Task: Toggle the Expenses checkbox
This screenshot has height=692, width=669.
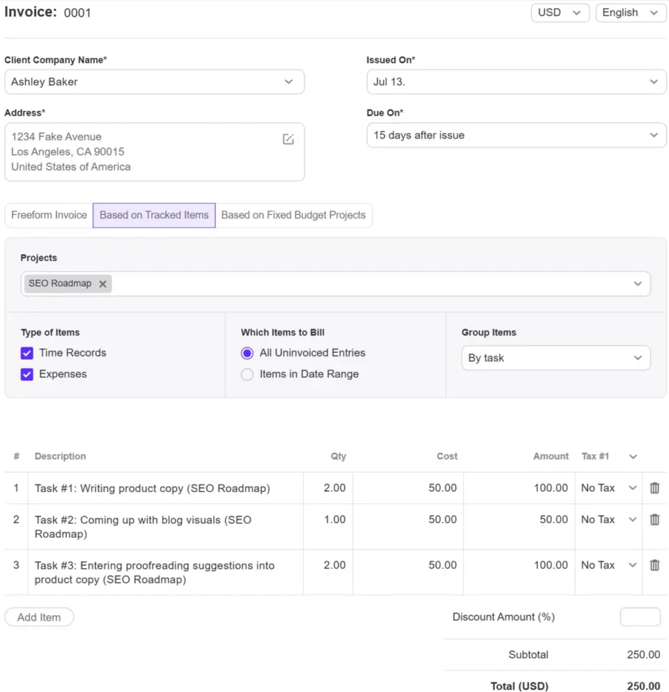Action: [27, 374]
